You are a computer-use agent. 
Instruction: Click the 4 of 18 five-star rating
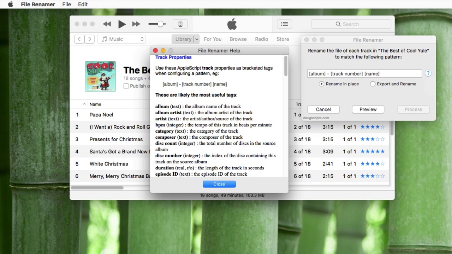pyautogui.click(x=373, y=152)
